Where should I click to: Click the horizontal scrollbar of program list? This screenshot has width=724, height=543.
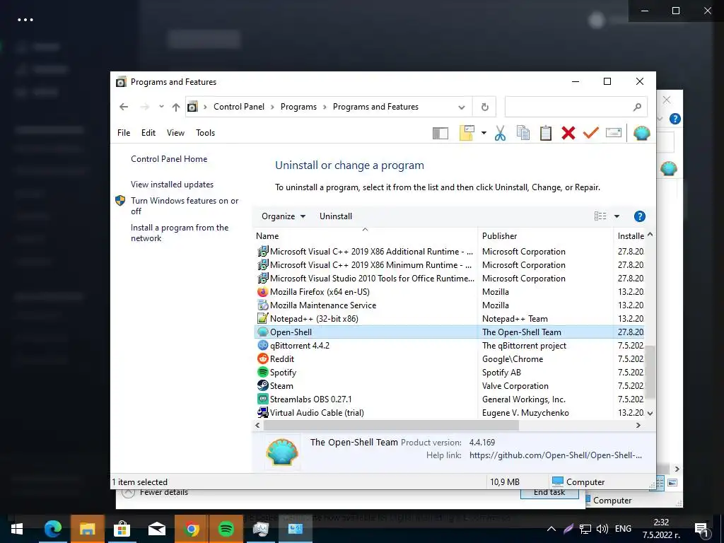[x=391, y=425]
